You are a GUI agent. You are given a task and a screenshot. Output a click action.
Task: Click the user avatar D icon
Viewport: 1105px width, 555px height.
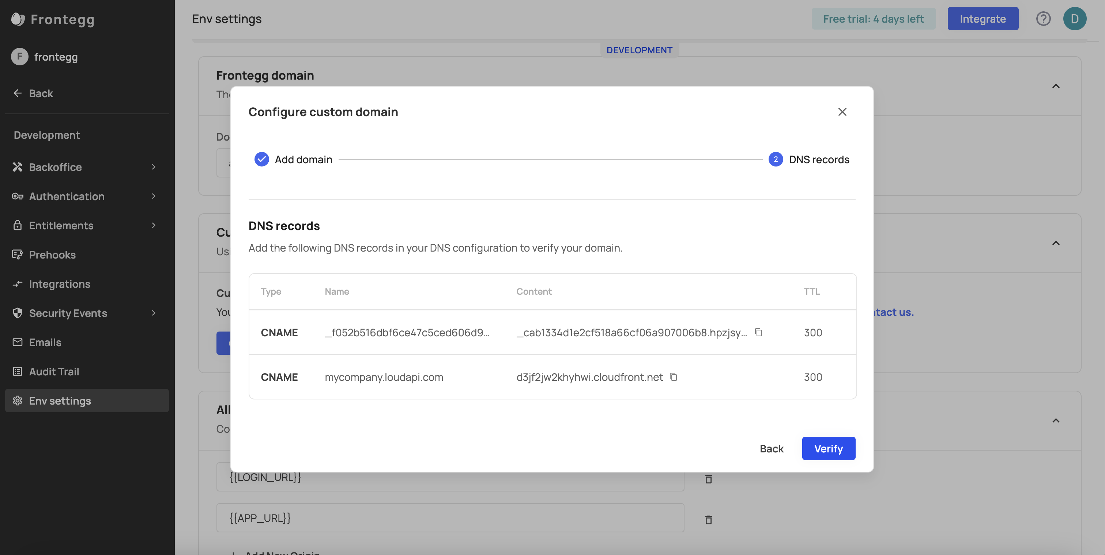1074,19
